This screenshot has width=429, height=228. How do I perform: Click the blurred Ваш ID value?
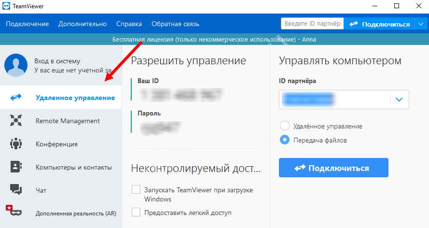(181, 94)
